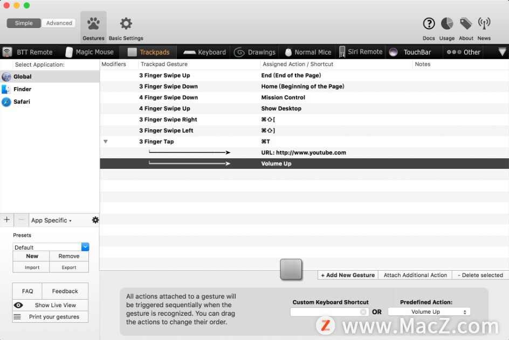Select the Drawings tab
Image resolution: width=509 pixels, height=340 pixels.
pyautogui.click(x=255, y=52)
